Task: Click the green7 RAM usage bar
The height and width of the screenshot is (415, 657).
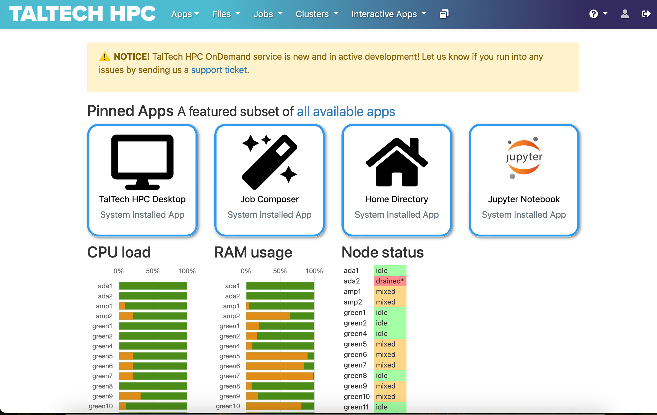Action: tap(280, 376)
